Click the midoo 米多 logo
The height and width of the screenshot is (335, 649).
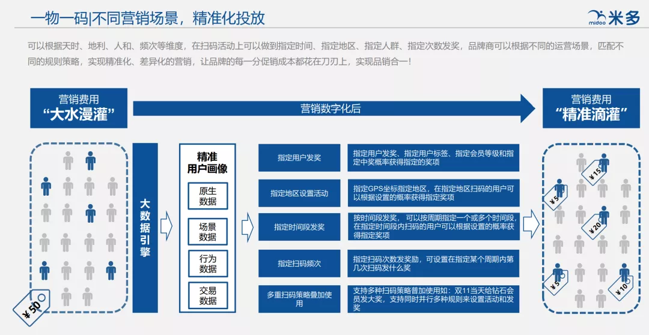tap(614, 18)
